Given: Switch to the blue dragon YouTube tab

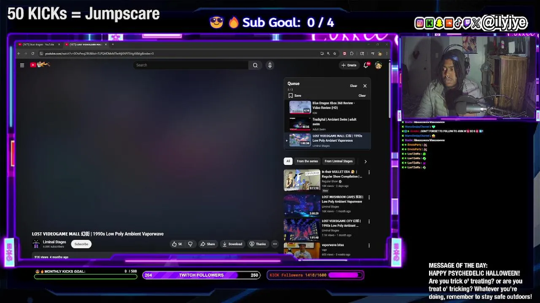Looking at the screenshot, I should coord(39,44).
